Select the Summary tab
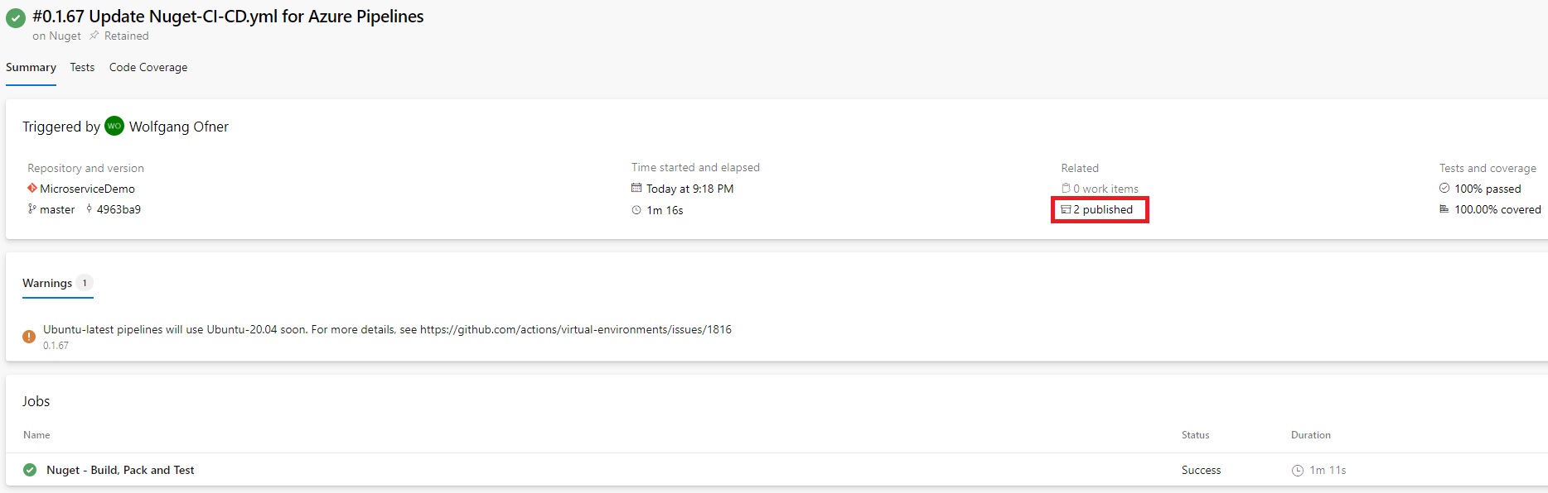 click(x=31, y=67)
